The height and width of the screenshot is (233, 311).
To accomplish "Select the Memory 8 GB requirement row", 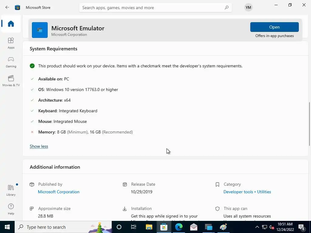I will [85, 132].
